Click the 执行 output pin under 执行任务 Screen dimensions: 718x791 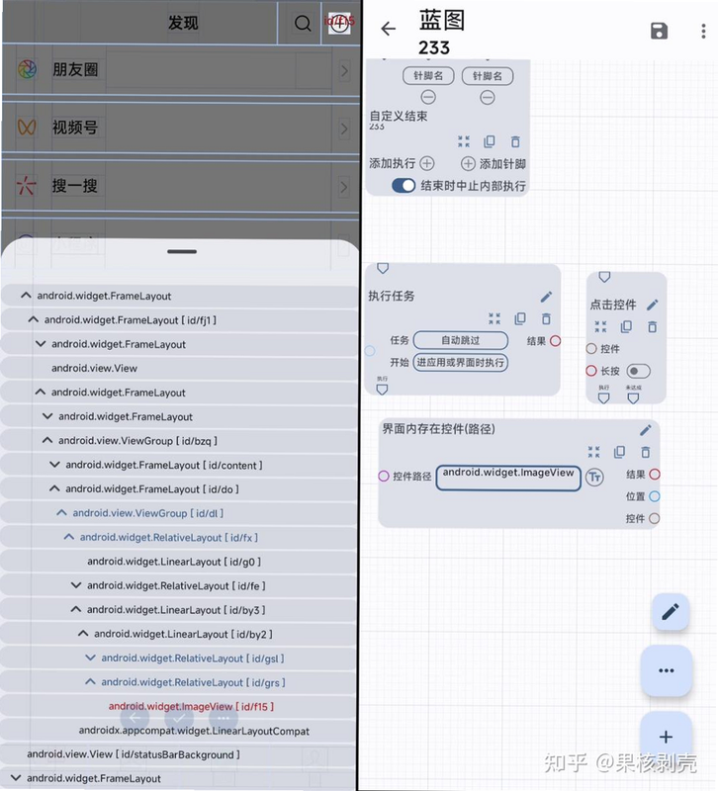(382, 390)
